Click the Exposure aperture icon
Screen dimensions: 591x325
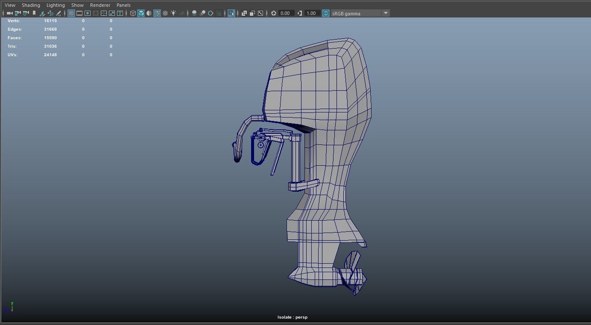click(274, 13)
